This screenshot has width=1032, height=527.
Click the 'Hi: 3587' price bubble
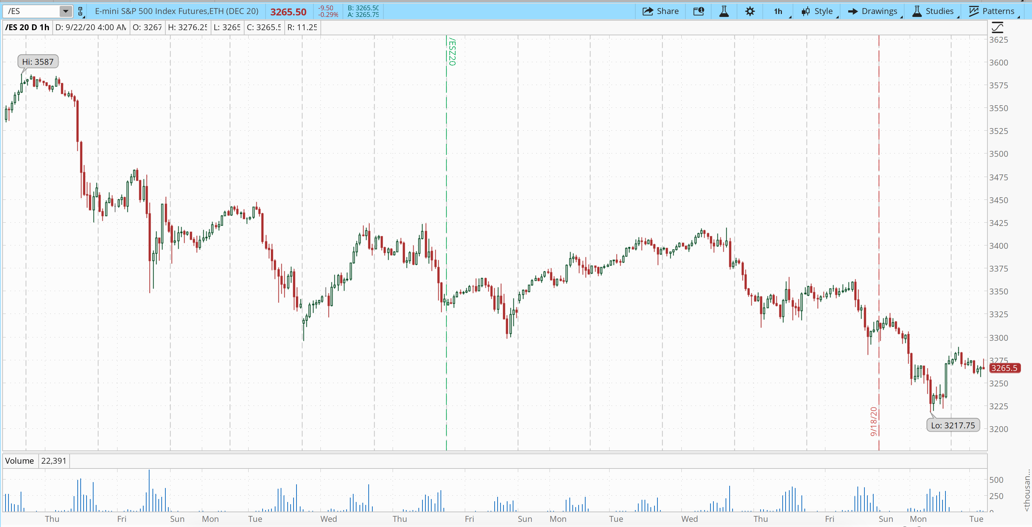pyautogui.click(x=38, y=62)
